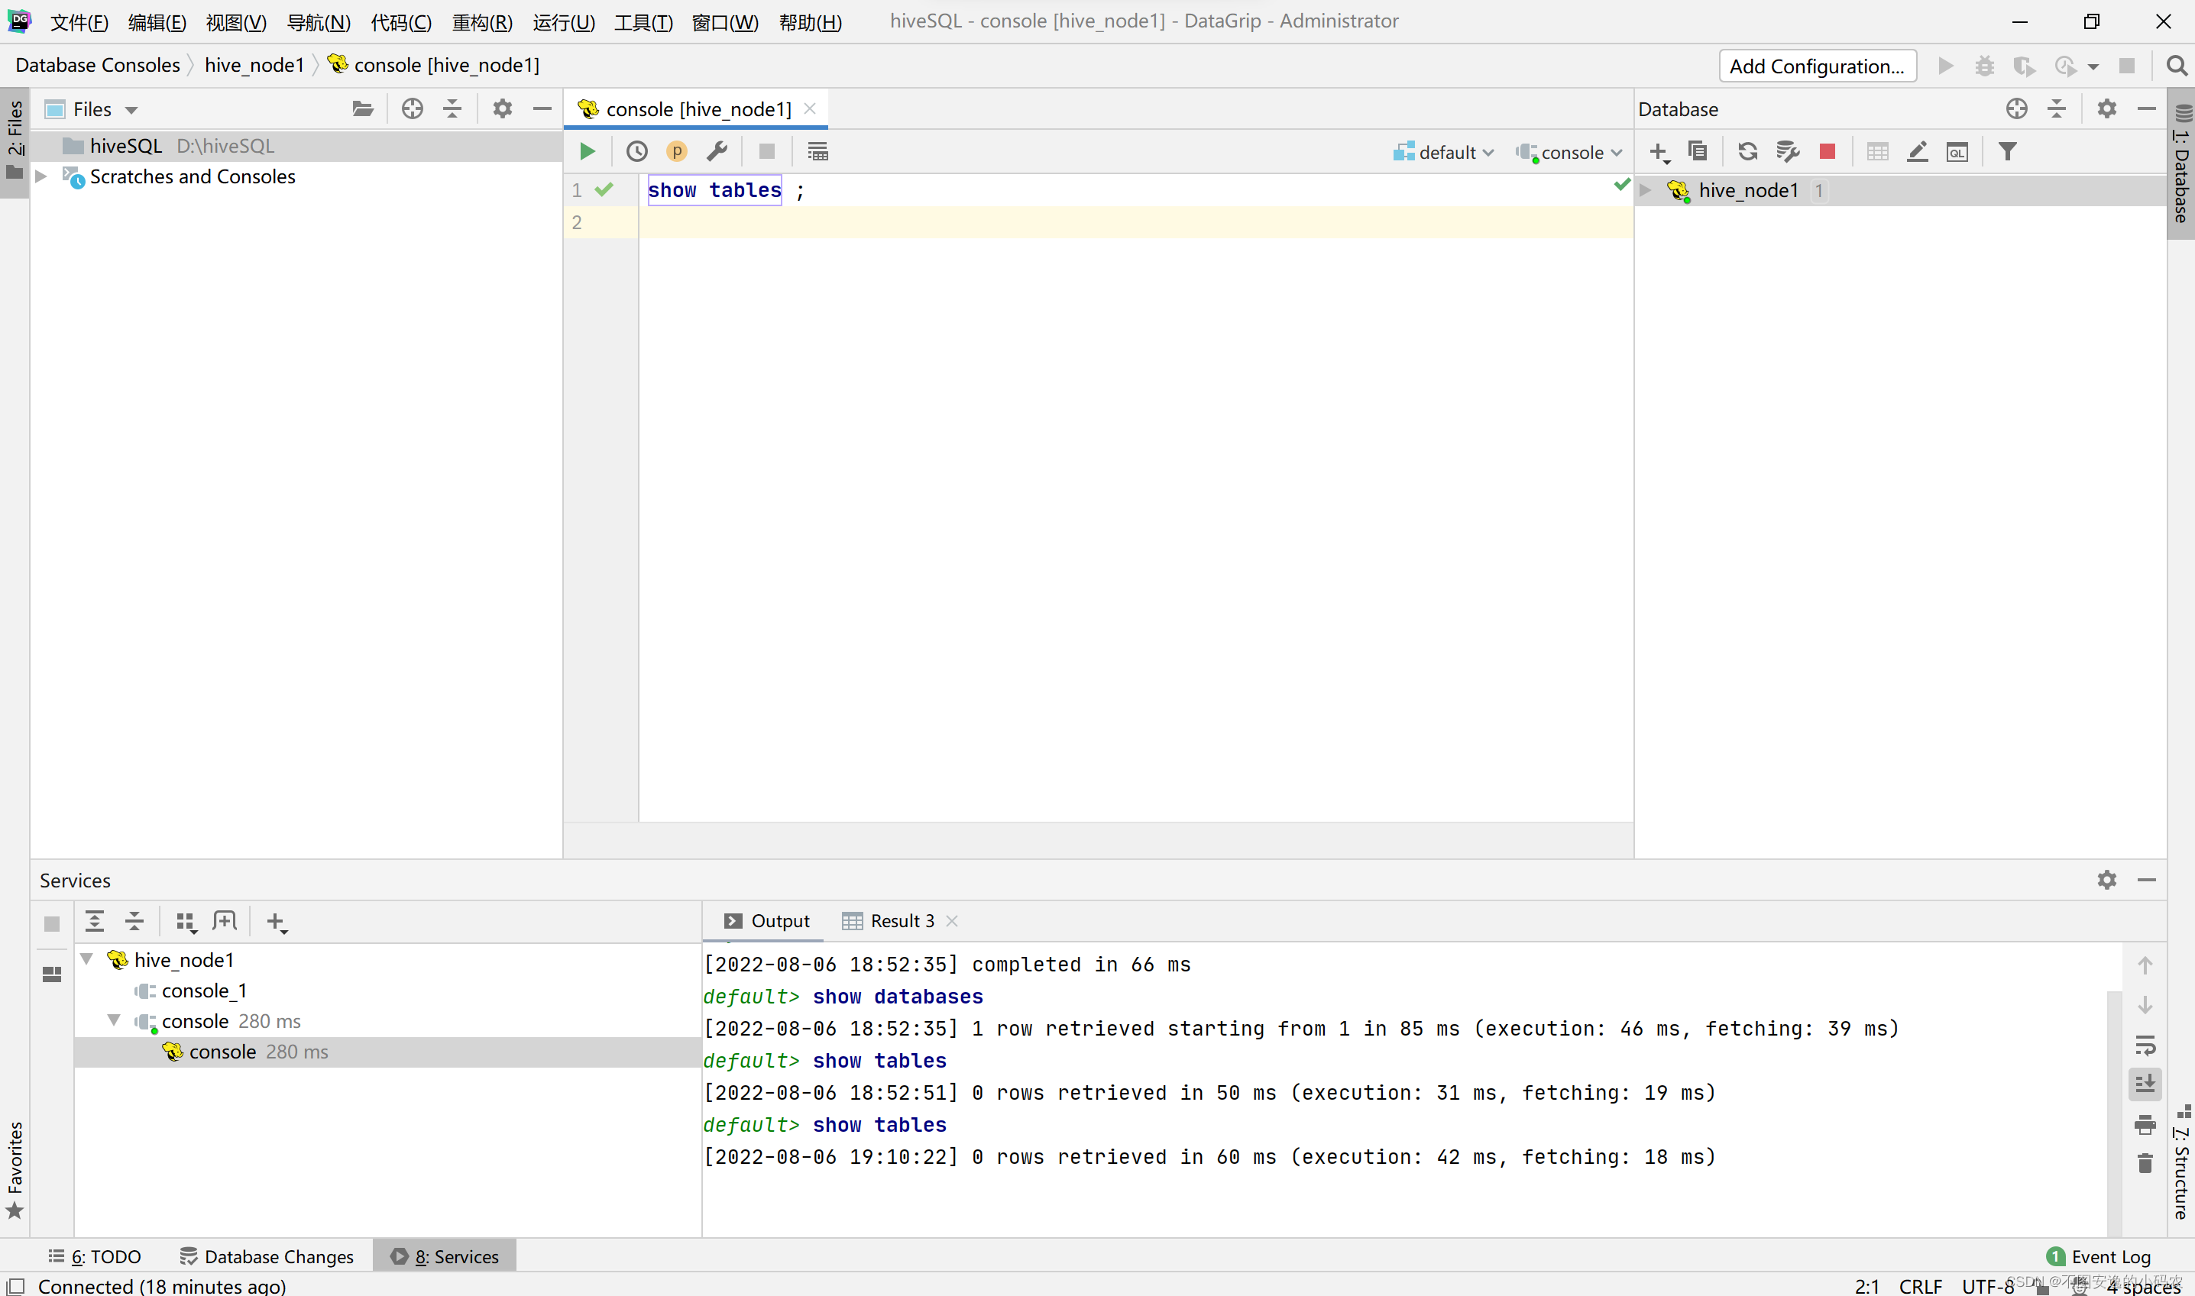
Task: Add new data source plus icon
Action: [x=1659, y=153]
